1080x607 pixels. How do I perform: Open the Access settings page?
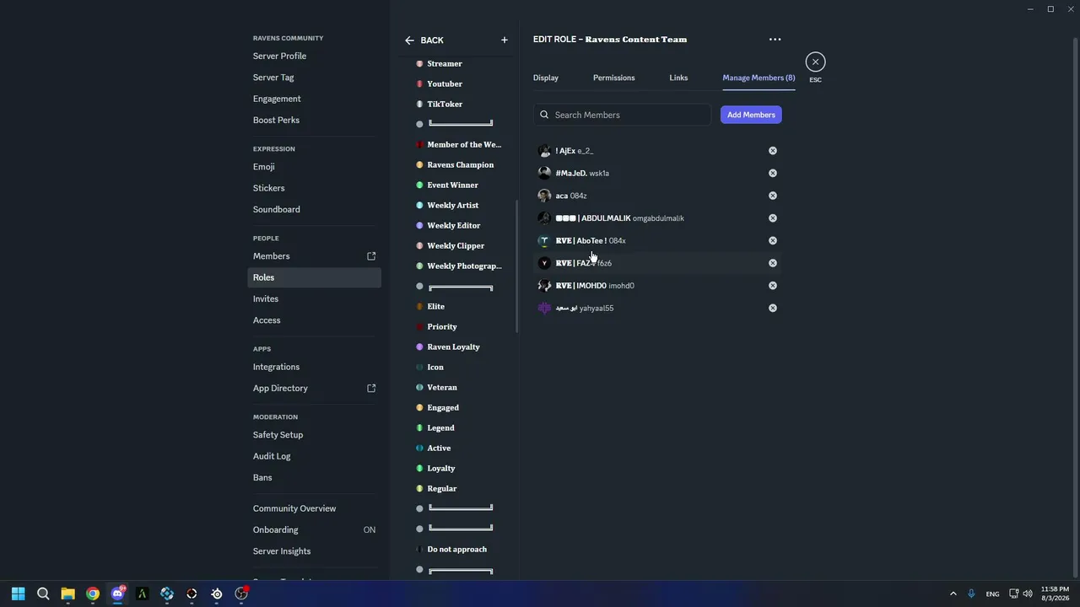(x=315, y=320)
